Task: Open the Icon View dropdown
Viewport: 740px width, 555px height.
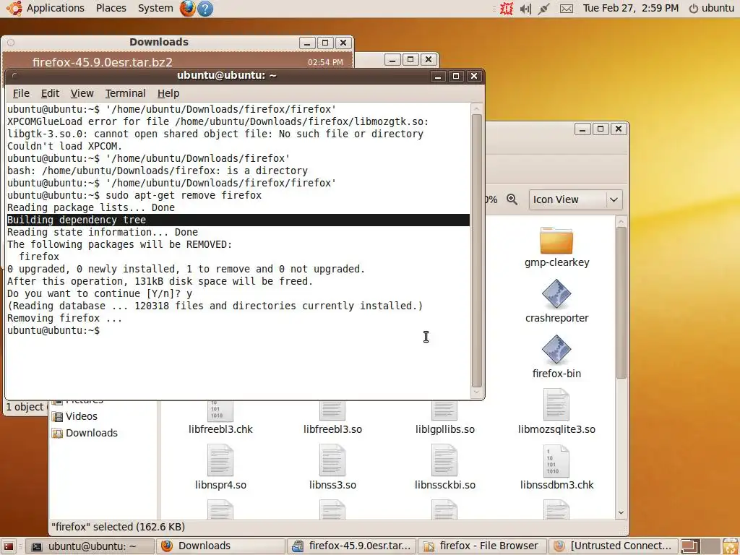Action: click(576, 199)
